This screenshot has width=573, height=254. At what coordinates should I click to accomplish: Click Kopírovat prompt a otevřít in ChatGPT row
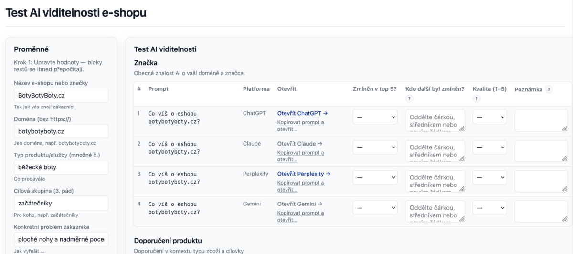click(301, 126)
